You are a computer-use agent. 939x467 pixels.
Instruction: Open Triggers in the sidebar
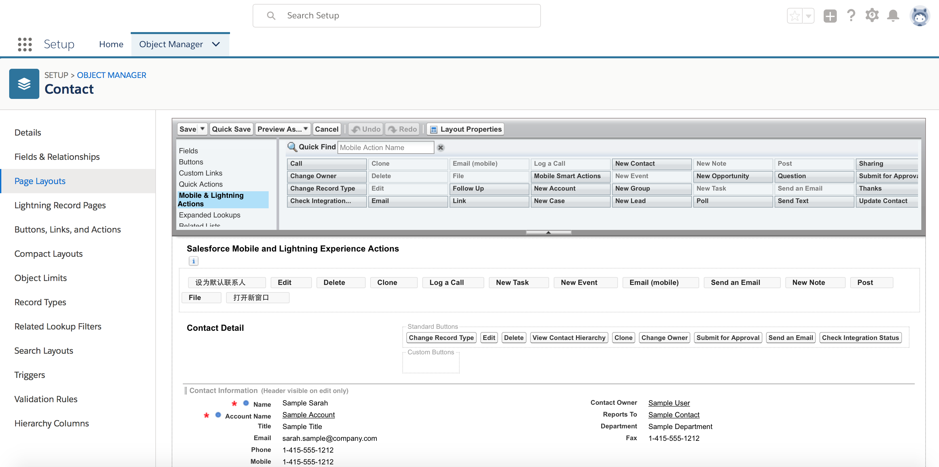coord(30,375)
